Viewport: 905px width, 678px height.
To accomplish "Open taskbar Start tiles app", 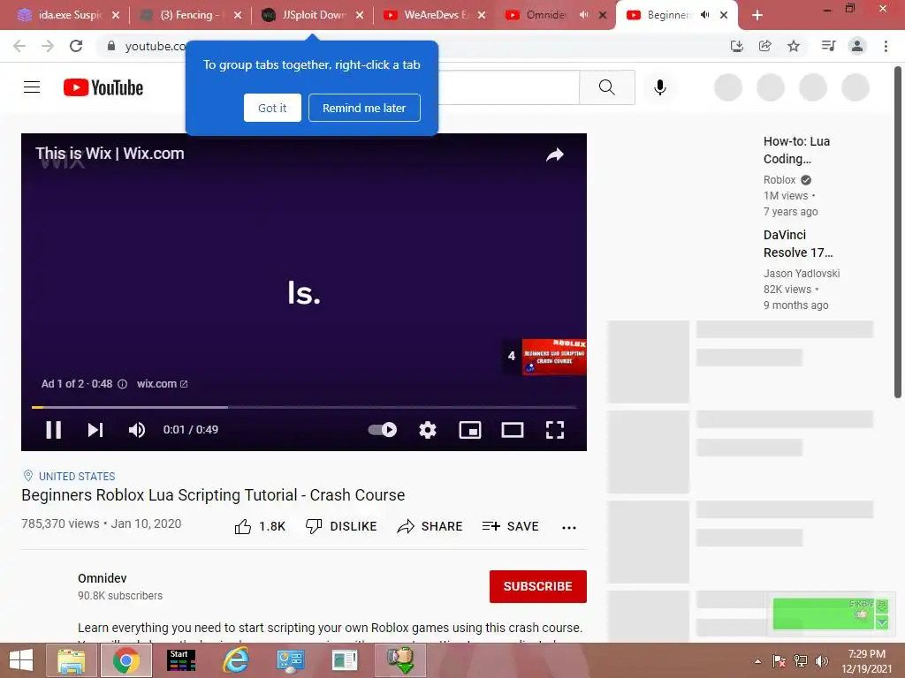I will pos(181,660).
